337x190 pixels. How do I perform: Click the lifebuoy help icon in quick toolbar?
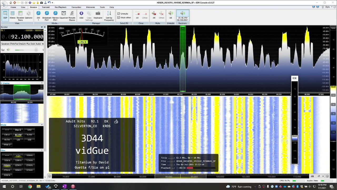(x=14, y=3)
